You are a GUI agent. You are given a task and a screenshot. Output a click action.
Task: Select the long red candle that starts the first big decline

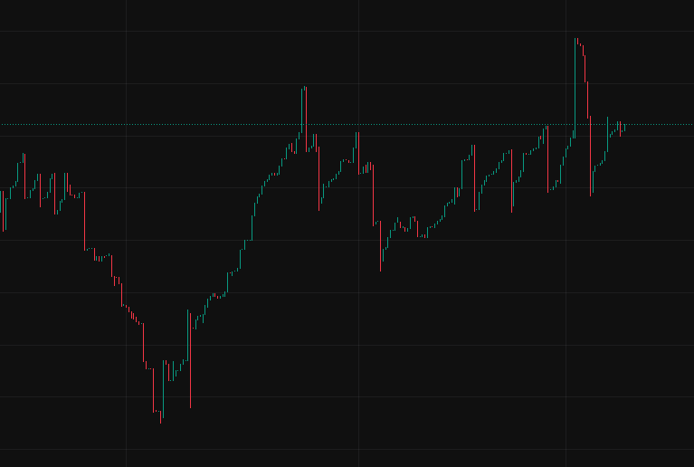[84, 222]
